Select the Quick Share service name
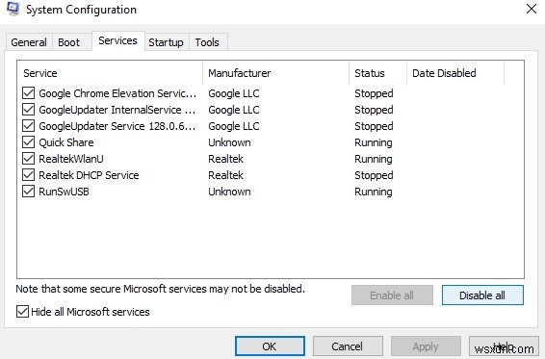The height and width of the screenshot is (359, 545). click(66, 142)
